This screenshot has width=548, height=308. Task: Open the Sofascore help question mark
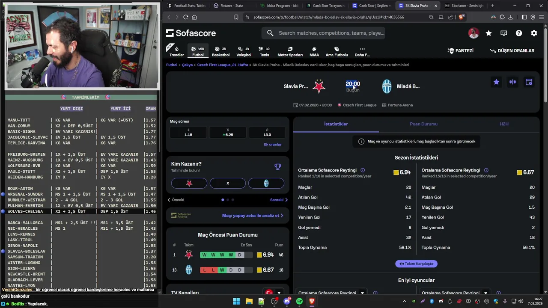tap(519, 33)
